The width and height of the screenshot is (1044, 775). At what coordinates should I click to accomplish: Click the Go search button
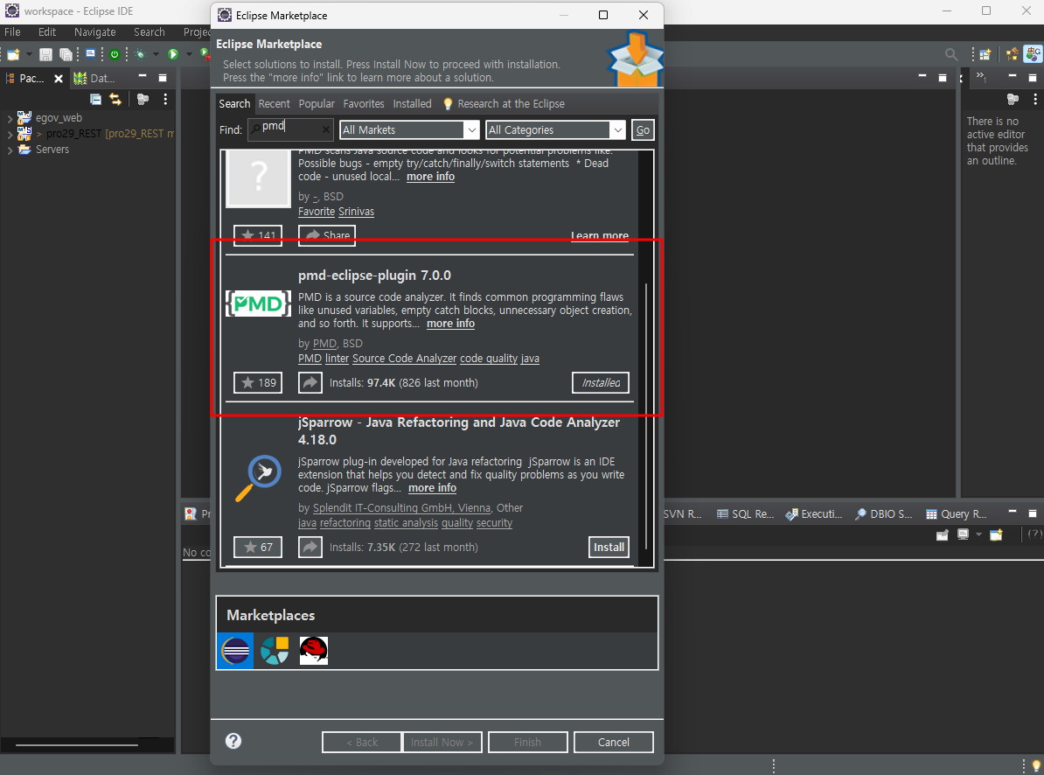click(x=643, y=129)
